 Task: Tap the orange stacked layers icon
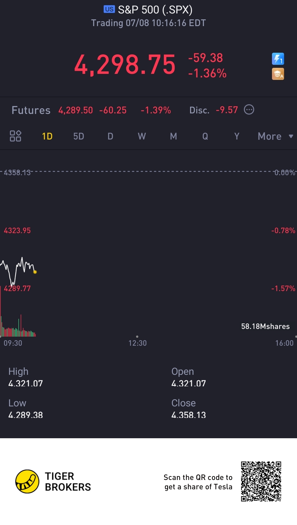pos(278,74)
